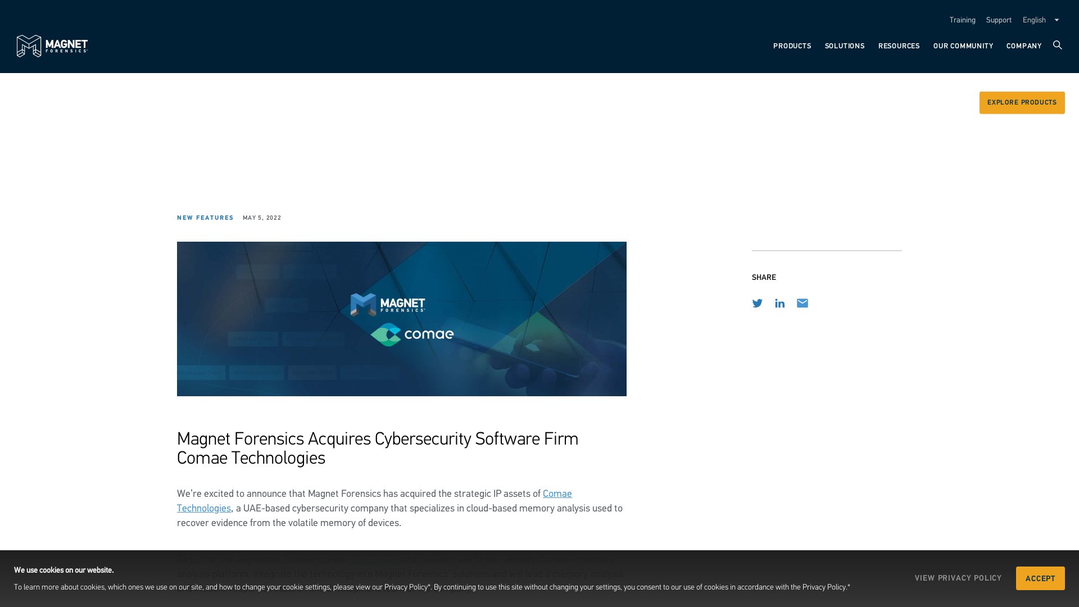The height and width of the screenshot is (607, 1079).
Task: Open the Company menu
Action: pos(1024,46)
